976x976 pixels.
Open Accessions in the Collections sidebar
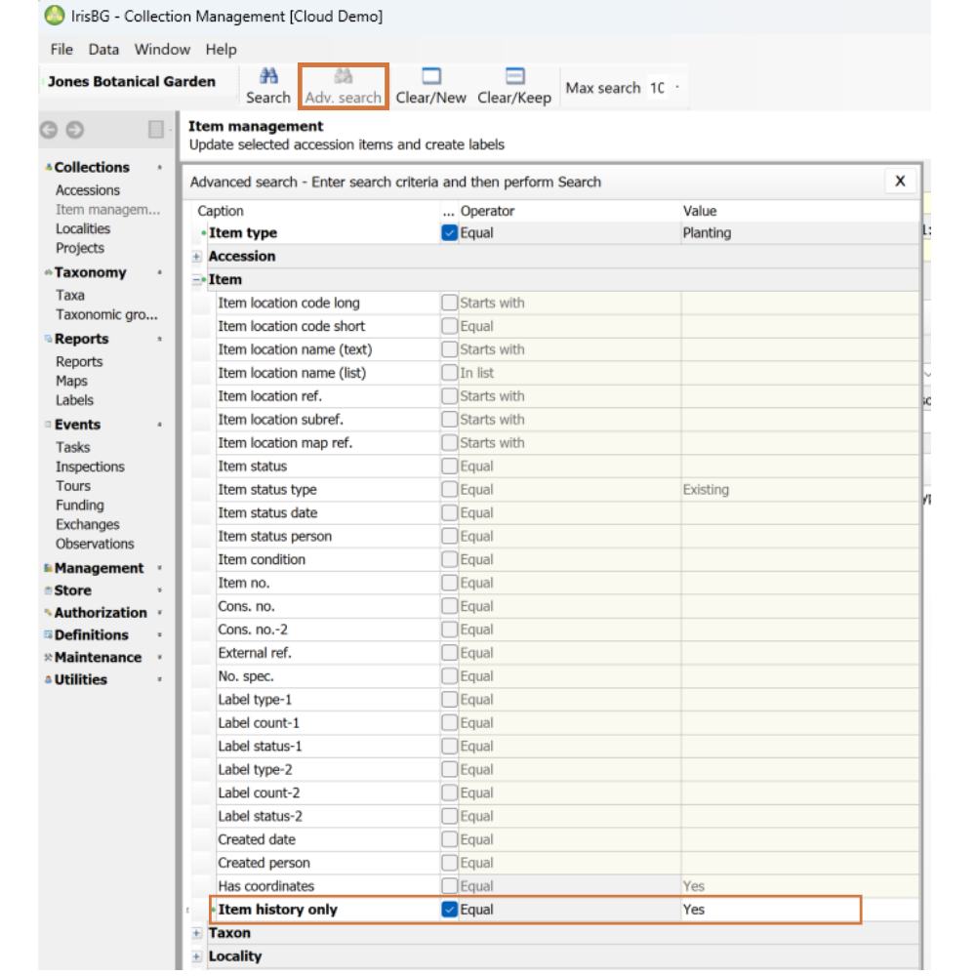(88, 190)
